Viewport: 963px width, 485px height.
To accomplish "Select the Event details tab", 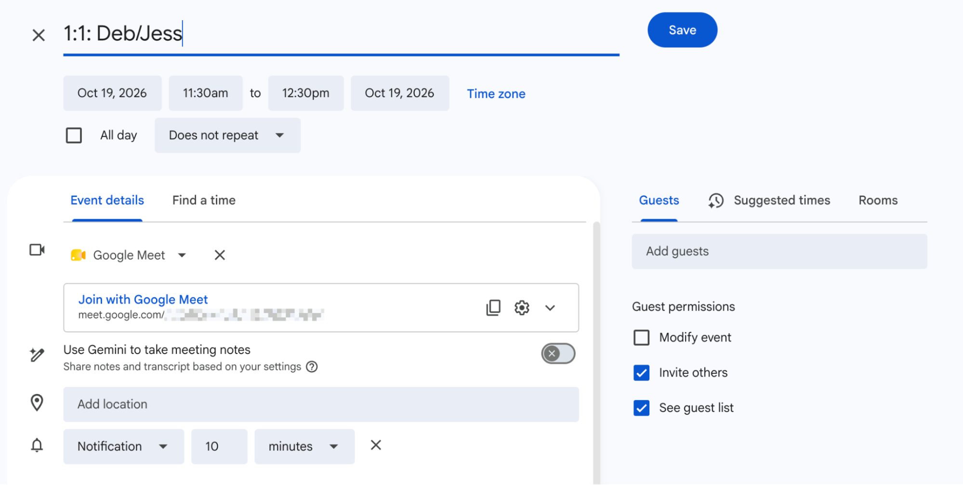I will [x=107, y=200].
